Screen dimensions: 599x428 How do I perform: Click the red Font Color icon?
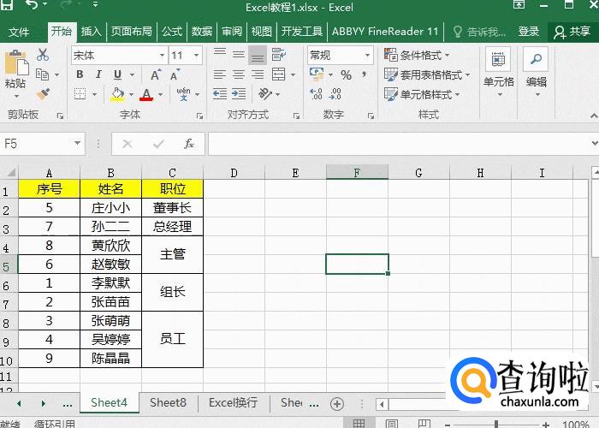(x=146, y=93)
